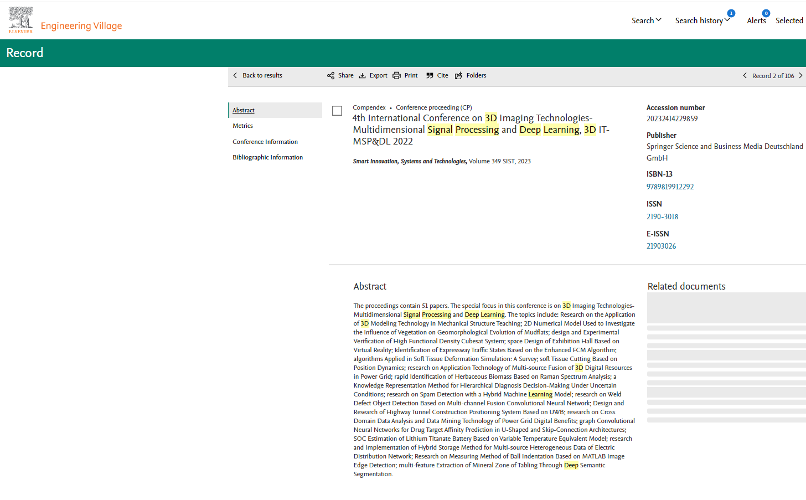Click the Print button label

(x=411, y=75)
